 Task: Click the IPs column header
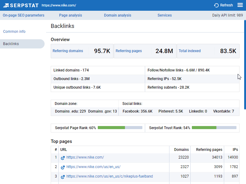235,150
